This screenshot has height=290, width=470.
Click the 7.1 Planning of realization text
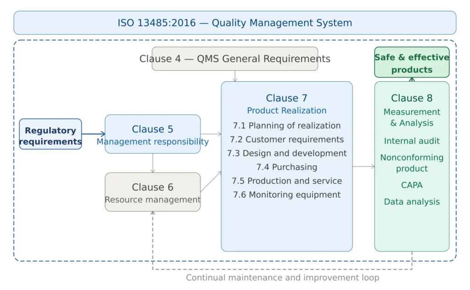click(286, 125)
